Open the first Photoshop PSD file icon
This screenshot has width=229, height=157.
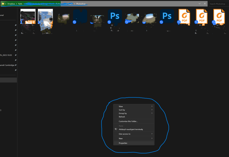115,16
